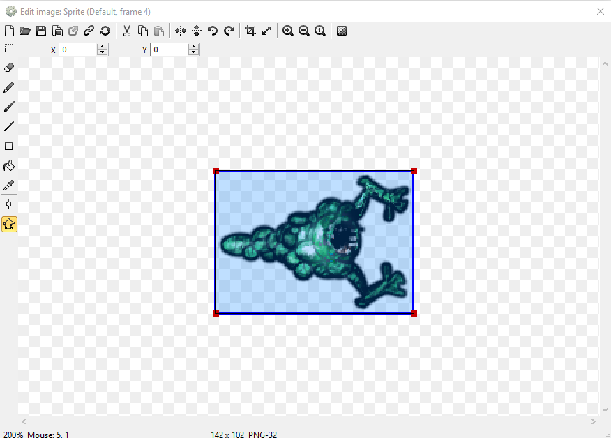Toggle the checkered background icon

[342, 31]
